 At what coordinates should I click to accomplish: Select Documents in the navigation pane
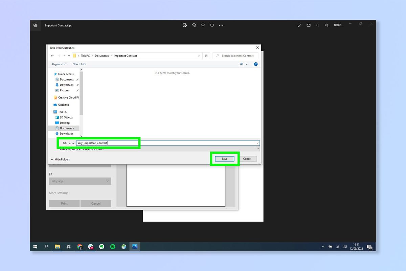(66, 128)
